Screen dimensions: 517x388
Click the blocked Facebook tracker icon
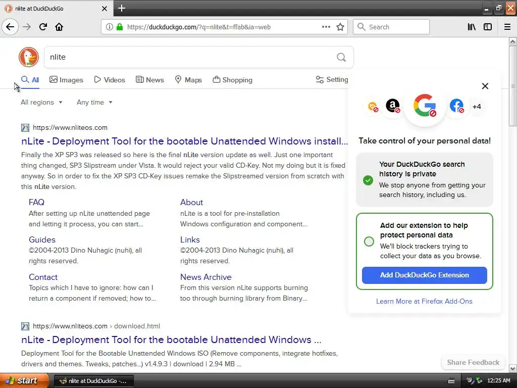coord(456,106)
